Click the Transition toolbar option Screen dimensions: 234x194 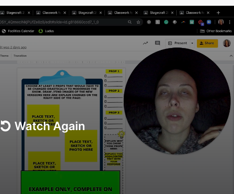click(20, 56)
